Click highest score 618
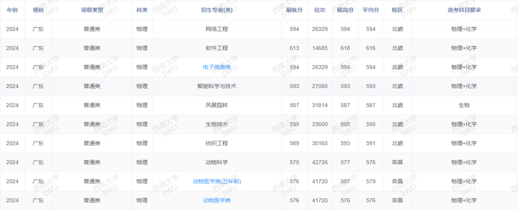This screenshot has height=211, width=518. [x=345, y=48]
